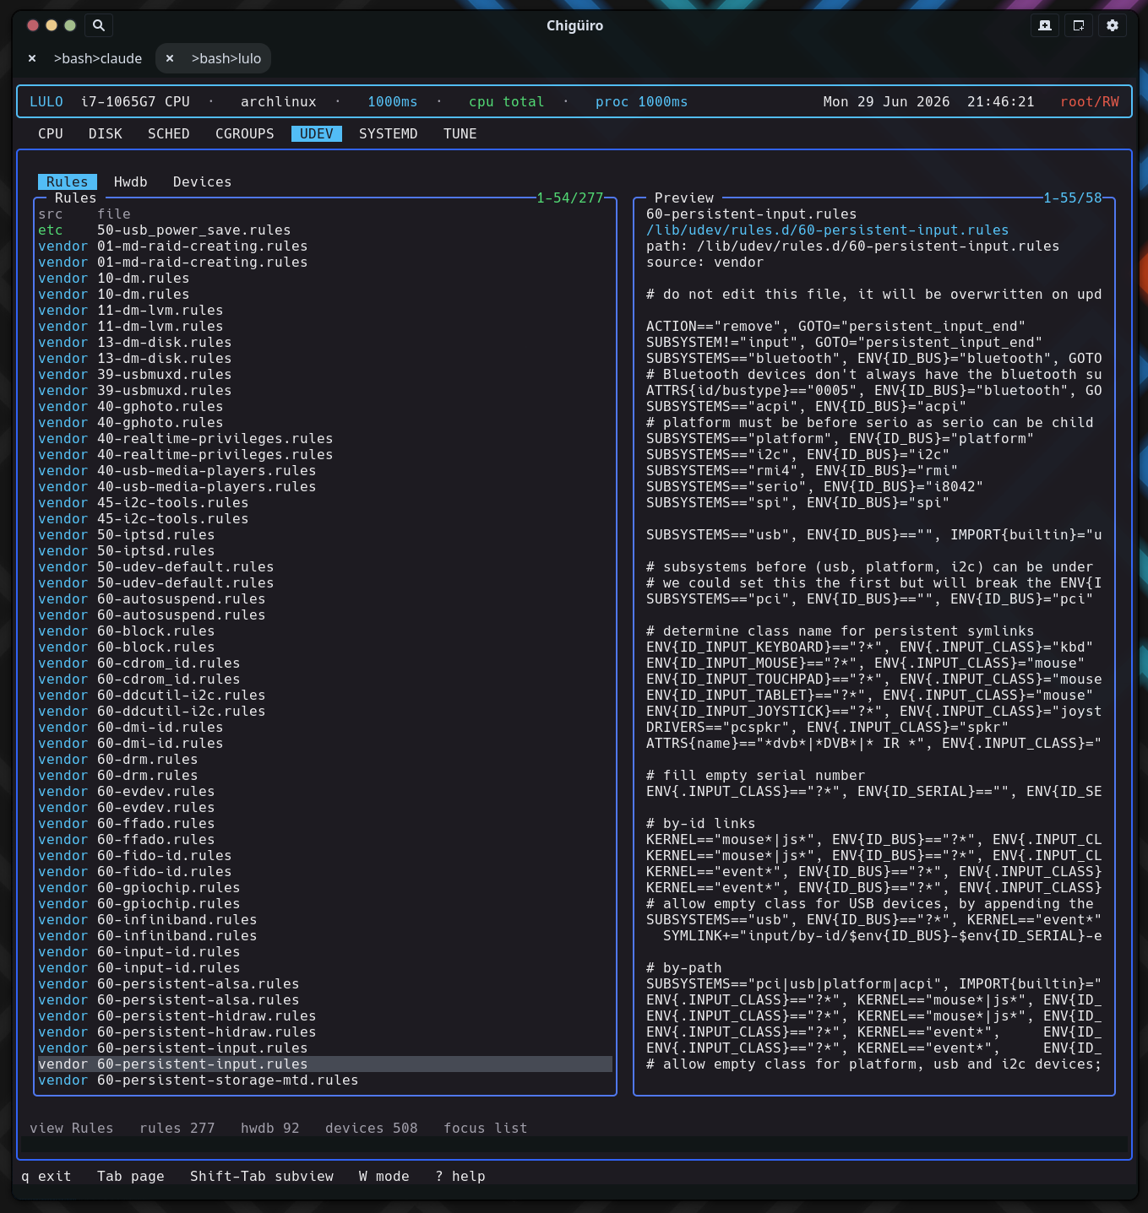Go to the CGROUPS page
This screenshot has height=1213, width=1148.
coord(245,133)
